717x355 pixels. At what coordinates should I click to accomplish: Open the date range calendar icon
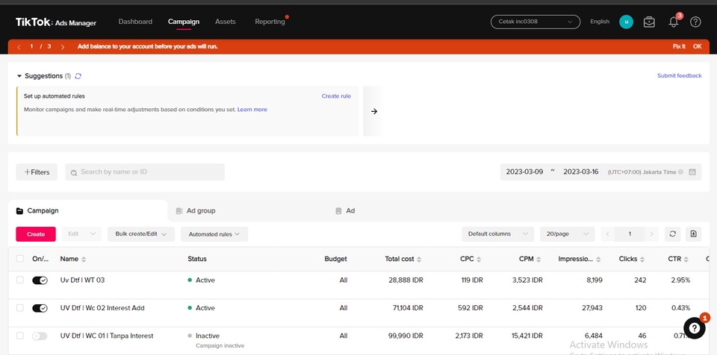point(692,172)
